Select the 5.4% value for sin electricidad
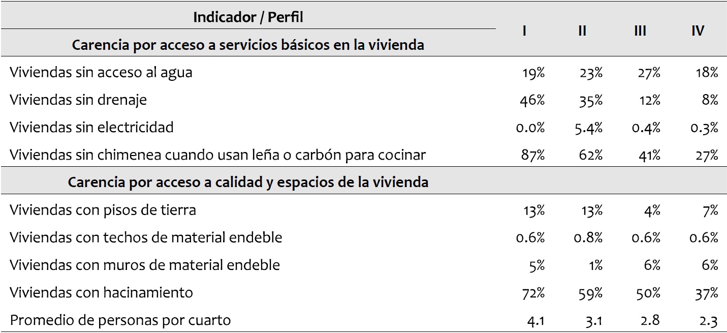The height and width of the screenshot is (333, 727). 589,128
